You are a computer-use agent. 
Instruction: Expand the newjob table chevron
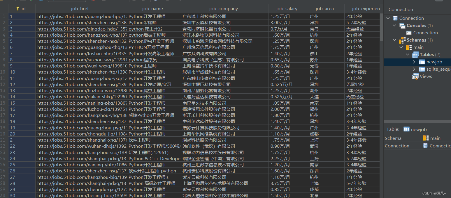414,62
